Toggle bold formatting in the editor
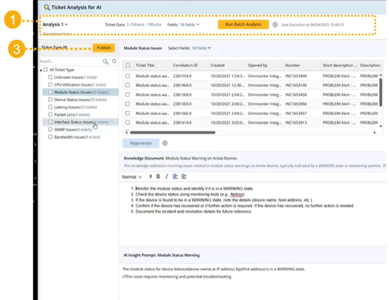This screenshot has width=389, height=300. tap(158, 177)
